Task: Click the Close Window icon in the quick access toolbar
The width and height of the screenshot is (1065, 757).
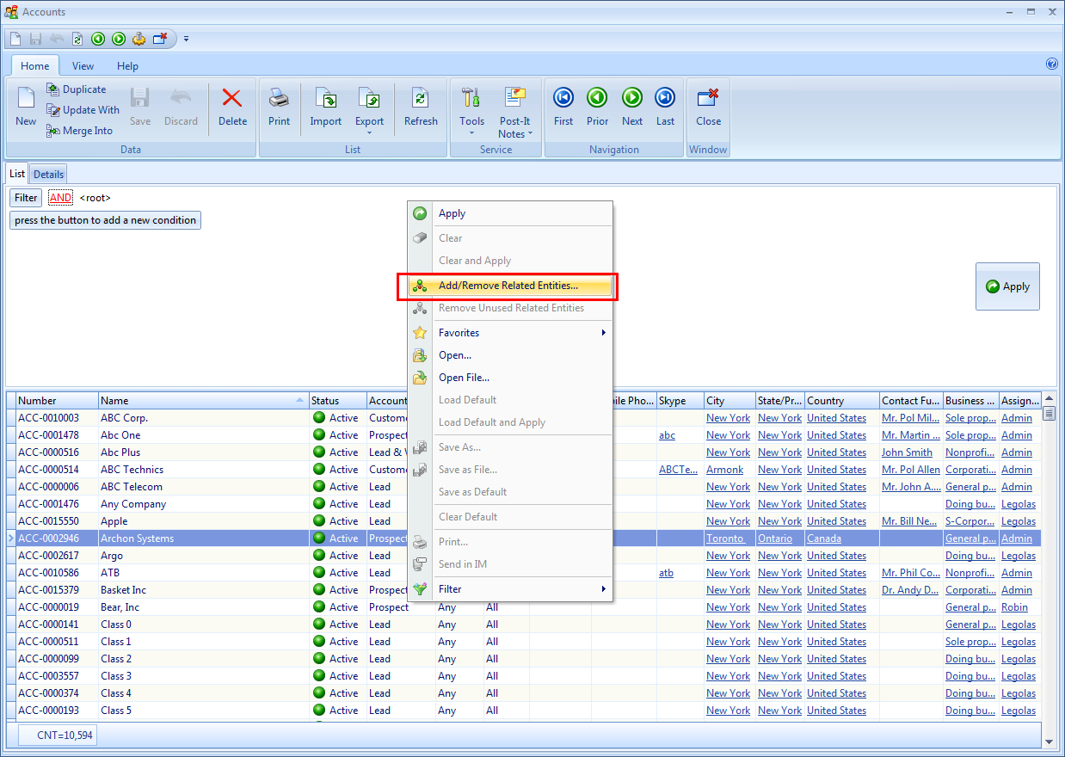Action: 160,39
